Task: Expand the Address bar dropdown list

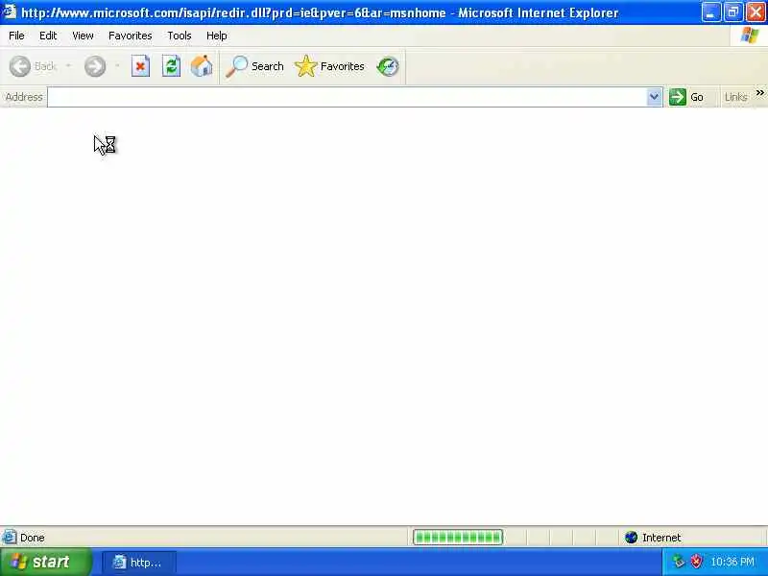Action: (x=654, y=97)
